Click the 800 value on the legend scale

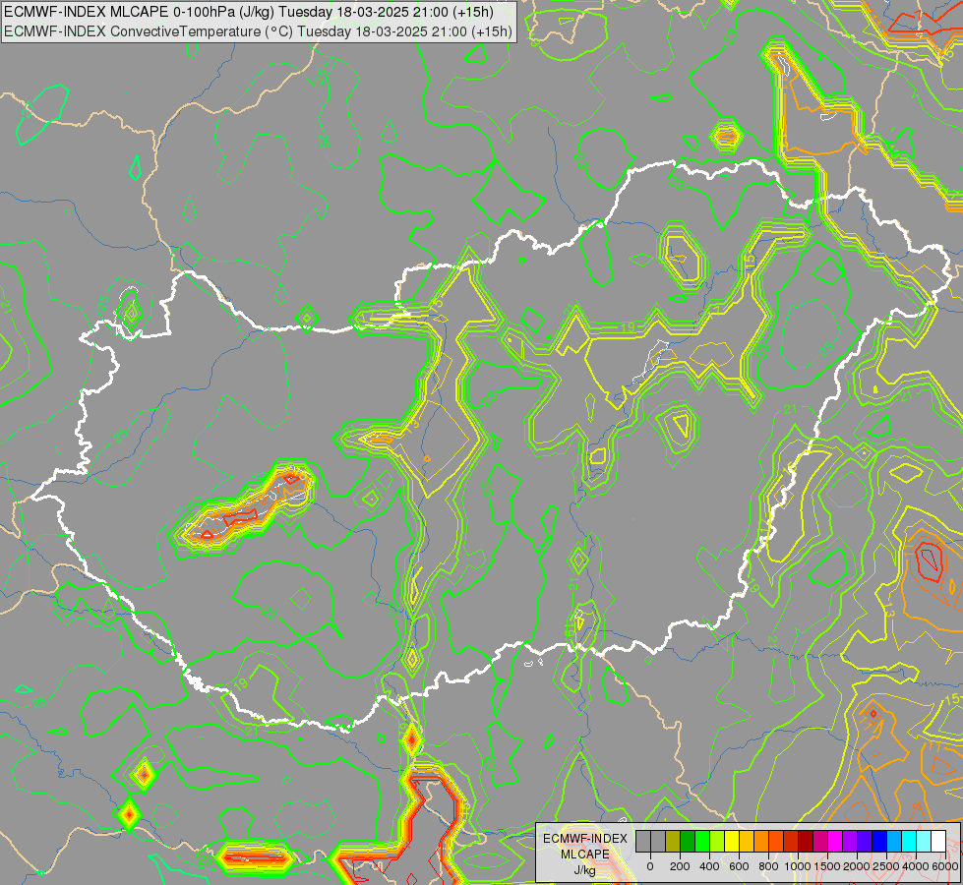[x=768, y=866]
